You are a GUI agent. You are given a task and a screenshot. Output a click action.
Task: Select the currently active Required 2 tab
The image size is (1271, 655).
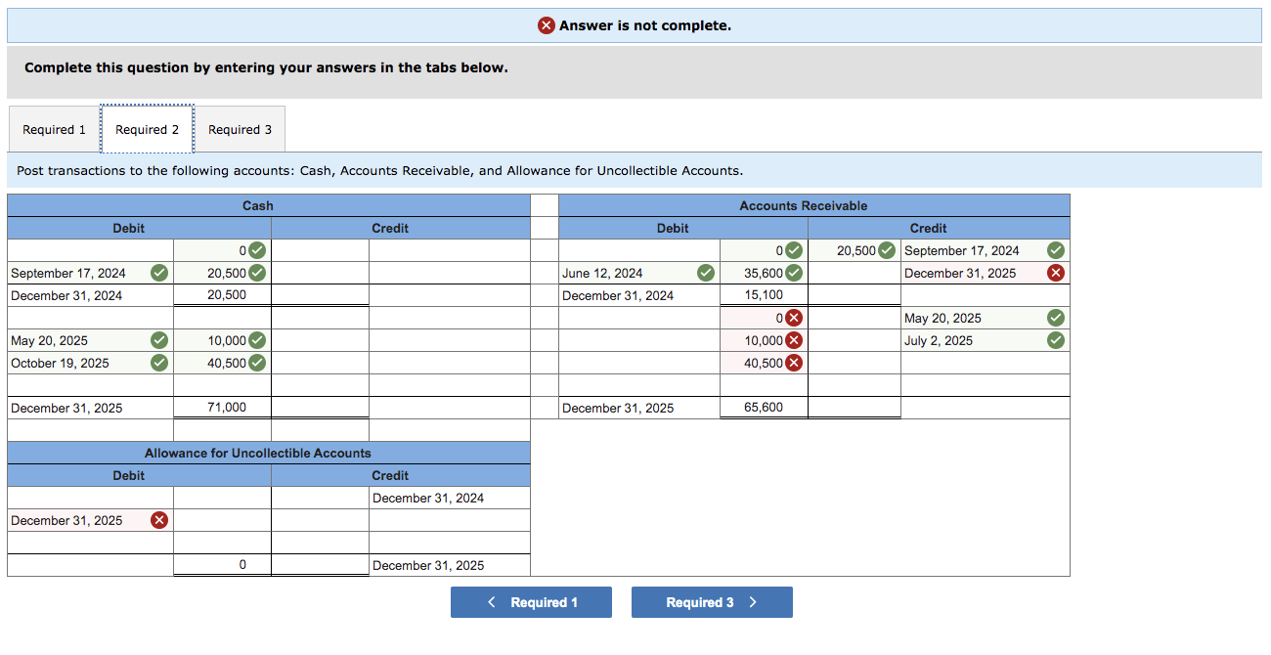coord(147,129)
